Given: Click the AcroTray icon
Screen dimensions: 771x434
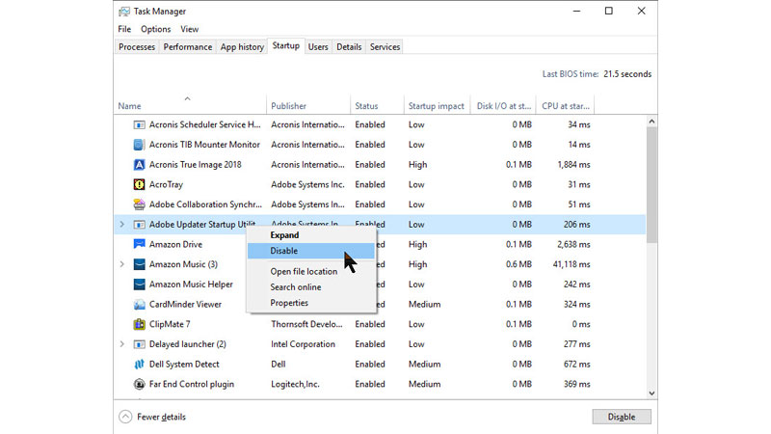Looking at the screenshot, I should 139,184.
